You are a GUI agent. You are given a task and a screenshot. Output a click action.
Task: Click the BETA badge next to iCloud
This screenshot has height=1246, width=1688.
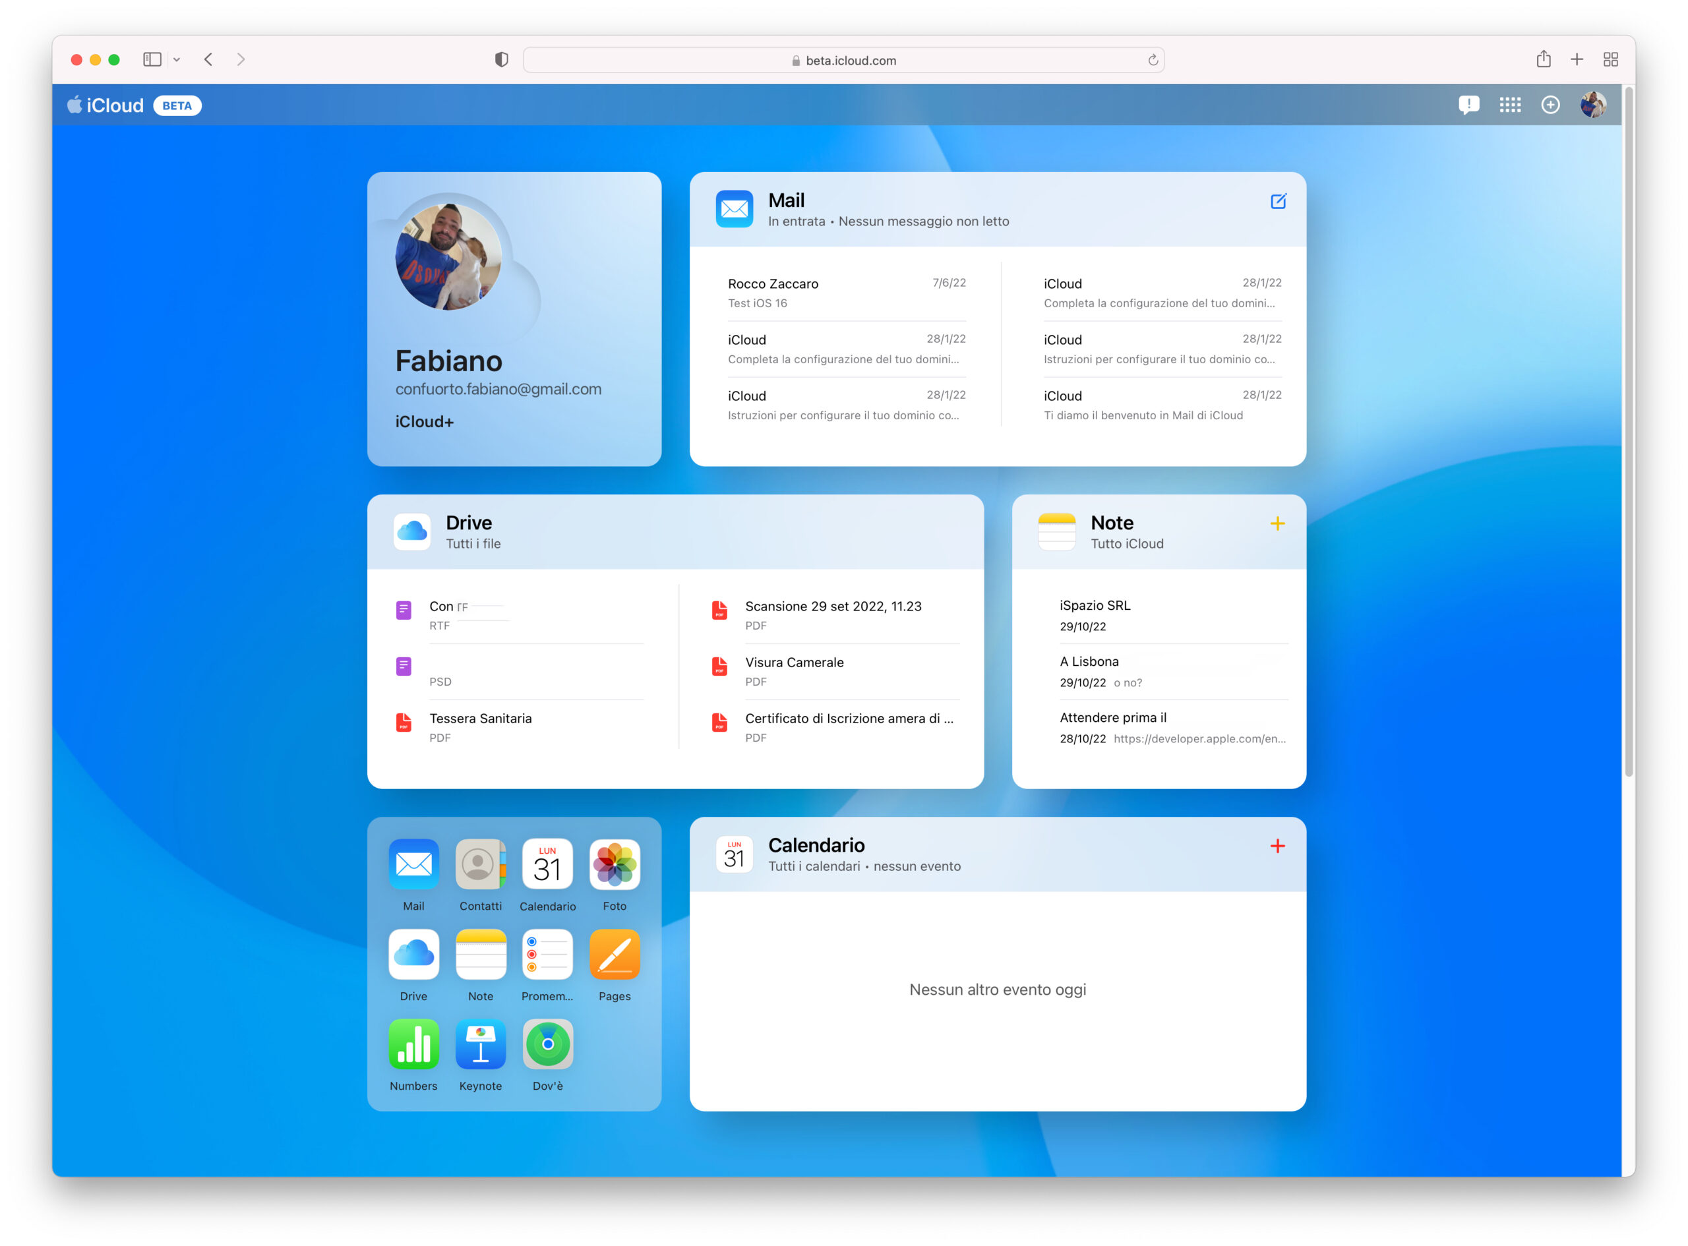click(177, 105)
